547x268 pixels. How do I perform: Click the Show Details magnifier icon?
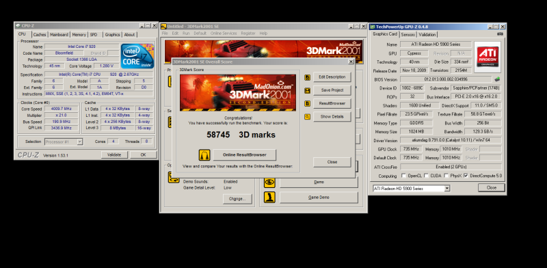coord(307,116)
